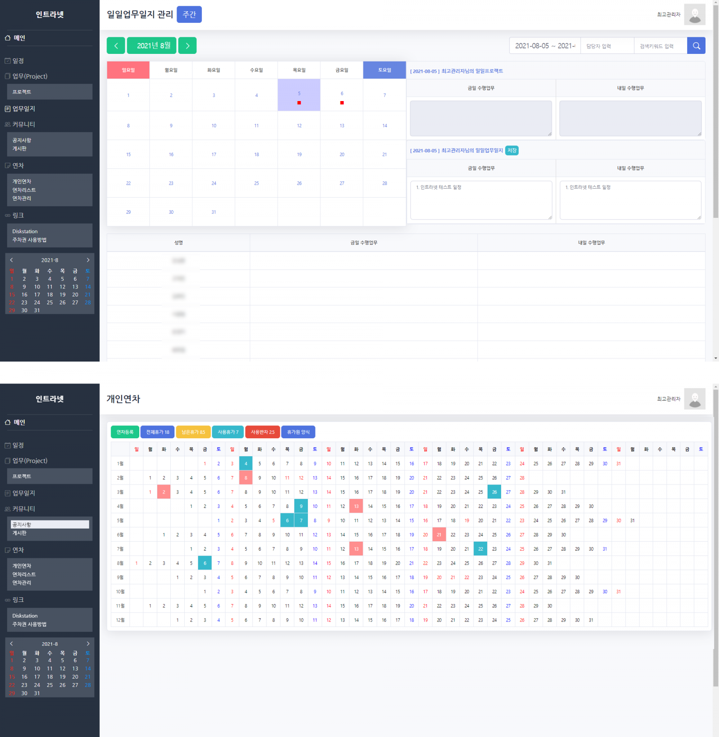This screenshot has height=737, width=719.
Task: Open Diskstation link on the 개인연차 page sidebar
Action: coord(25,616)
